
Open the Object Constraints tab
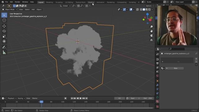pos(158,93)
